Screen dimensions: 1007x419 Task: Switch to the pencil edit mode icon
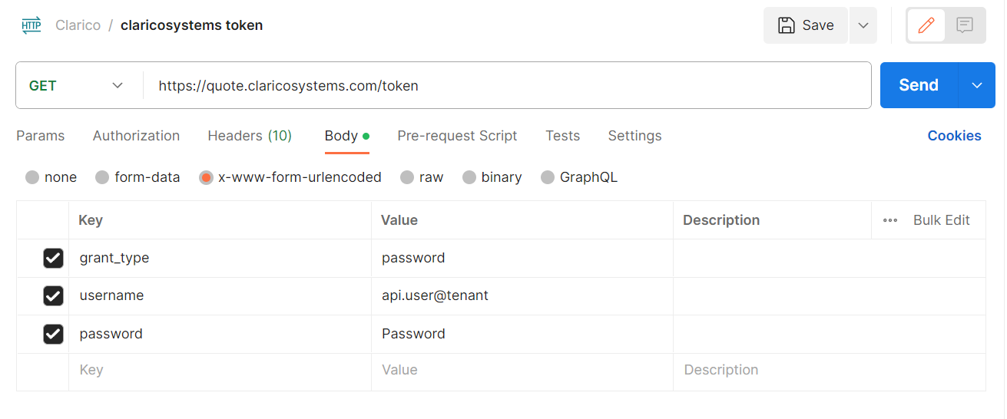click(926, 25)
